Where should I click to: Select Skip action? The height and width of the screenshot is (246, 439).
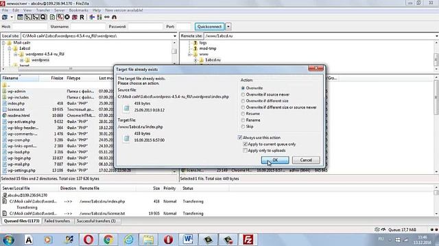pyautogui.click(x=247, y=126)
